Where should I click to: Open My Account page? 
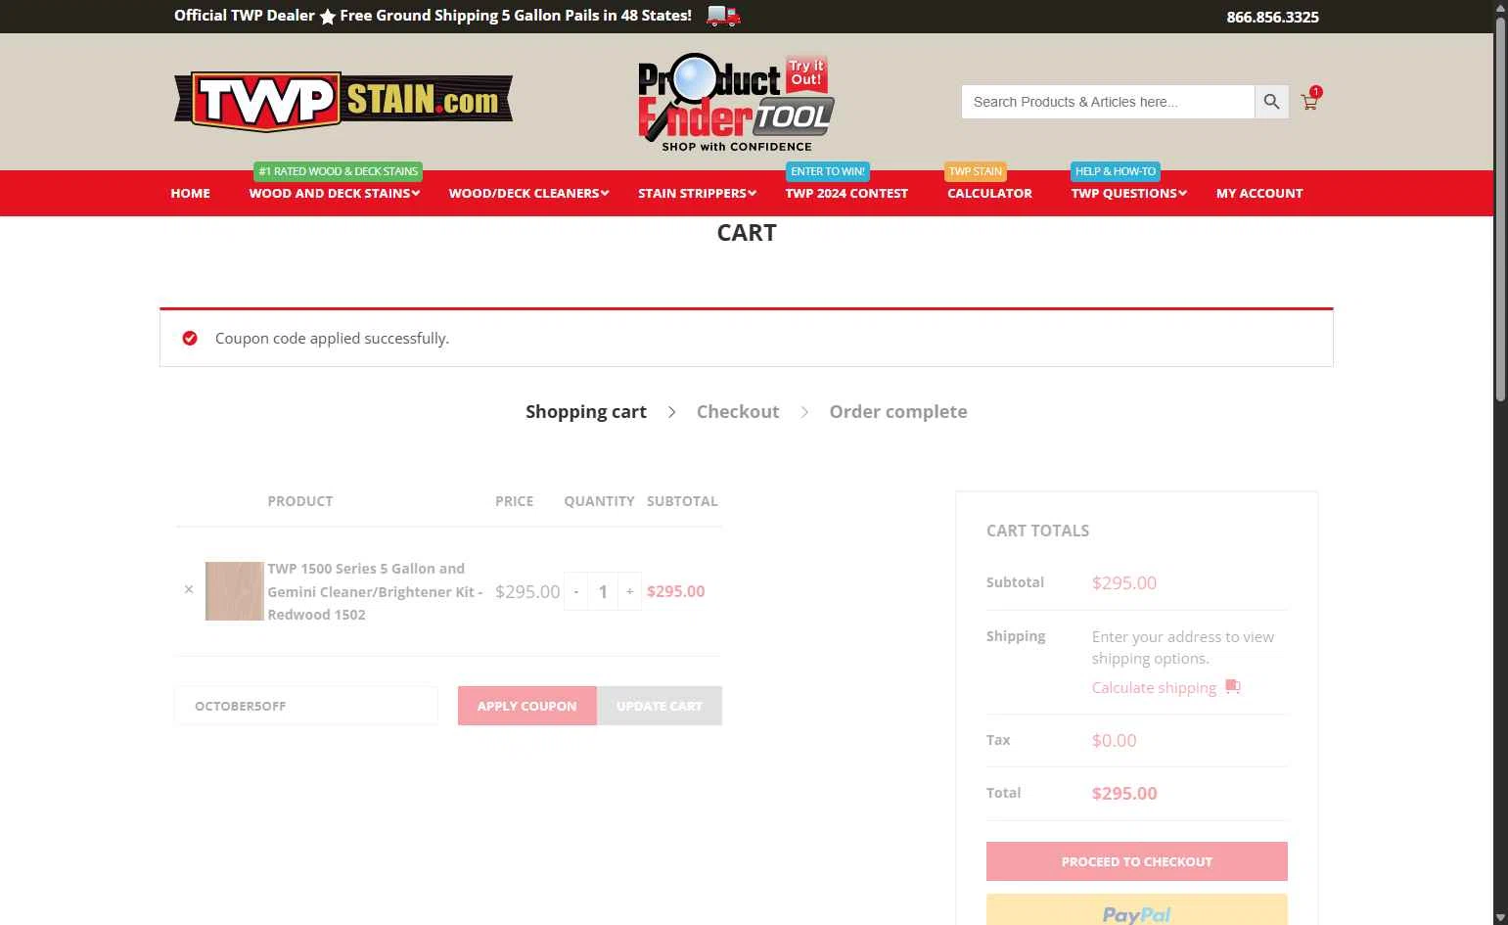(1259, 193)
